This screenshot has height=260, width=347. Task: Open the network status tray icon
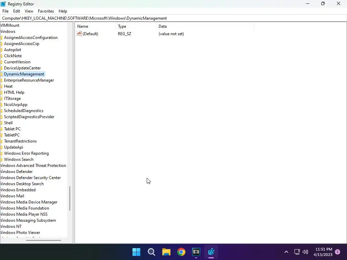297,252
